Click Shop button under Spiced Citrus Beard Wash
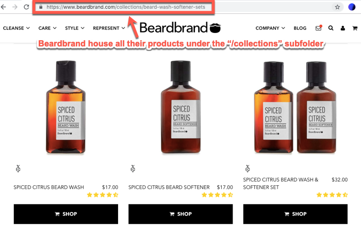 coord(65,214)
